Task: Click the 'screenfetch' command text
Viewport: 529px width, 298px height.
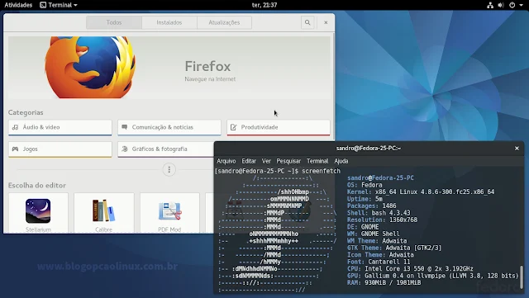Action: tap(322, 171)
